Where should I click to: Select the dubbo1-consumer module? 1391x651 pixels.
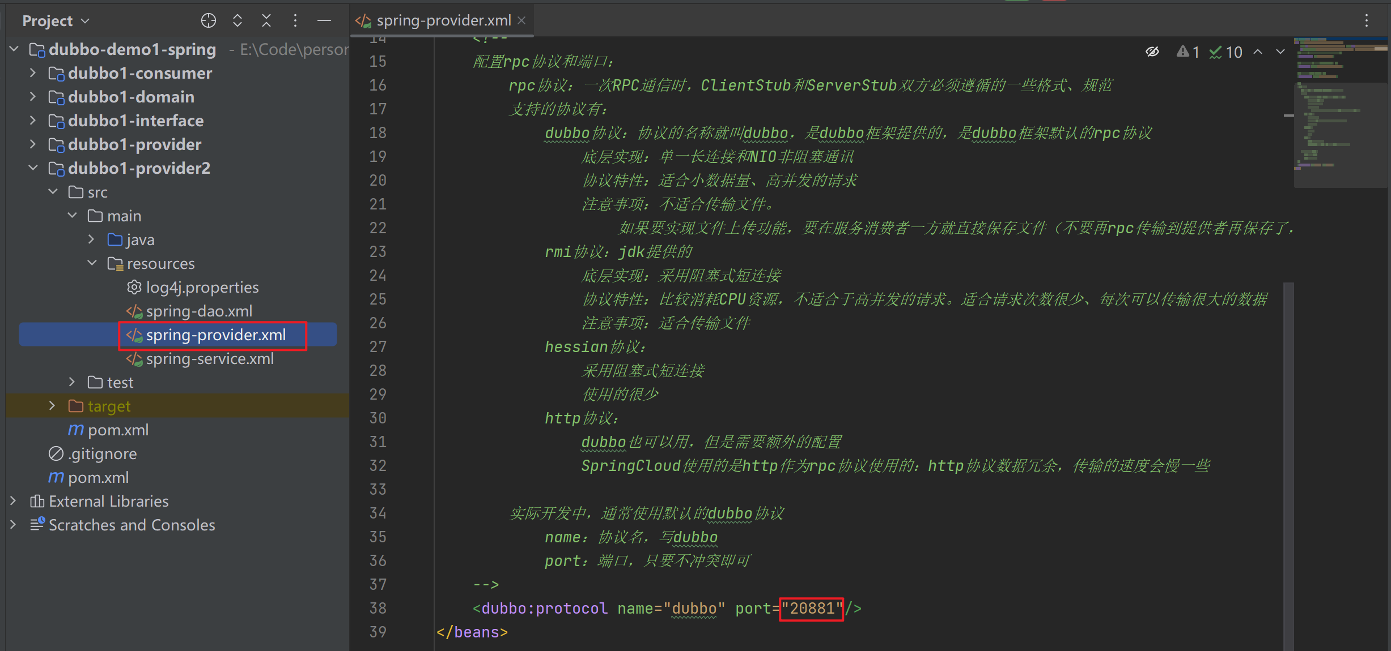tap(139, 73)
